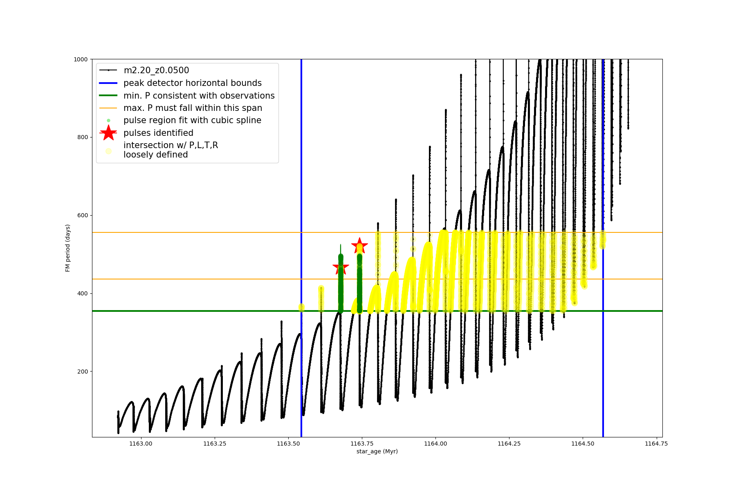Click the yellow dot on the left blue line

301,307
